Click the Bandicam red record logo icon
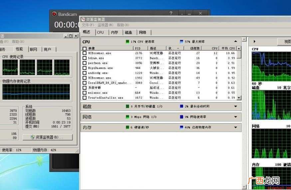The height and width of the screenshot is (190, 291). coord(54,14)
